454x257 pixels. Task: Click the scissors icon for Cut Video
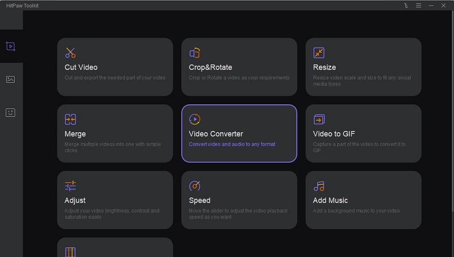(x=70, y=53)
